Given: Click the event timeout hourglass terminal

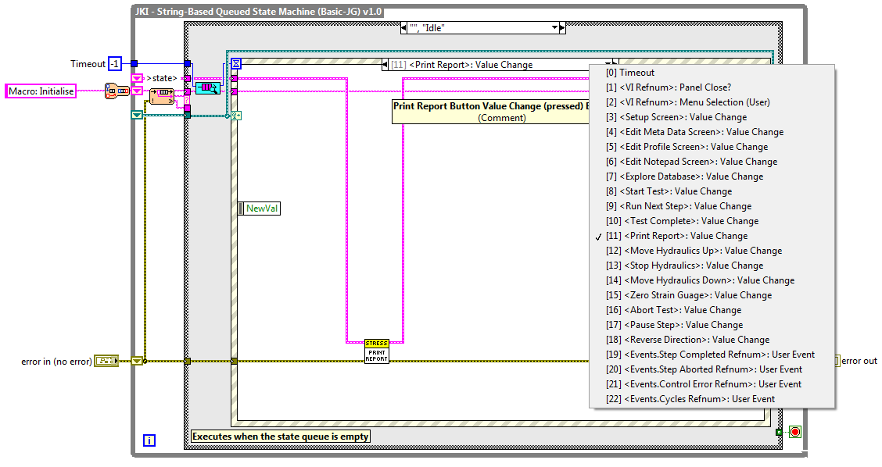Looking at the screenshot, I should 236,64.
